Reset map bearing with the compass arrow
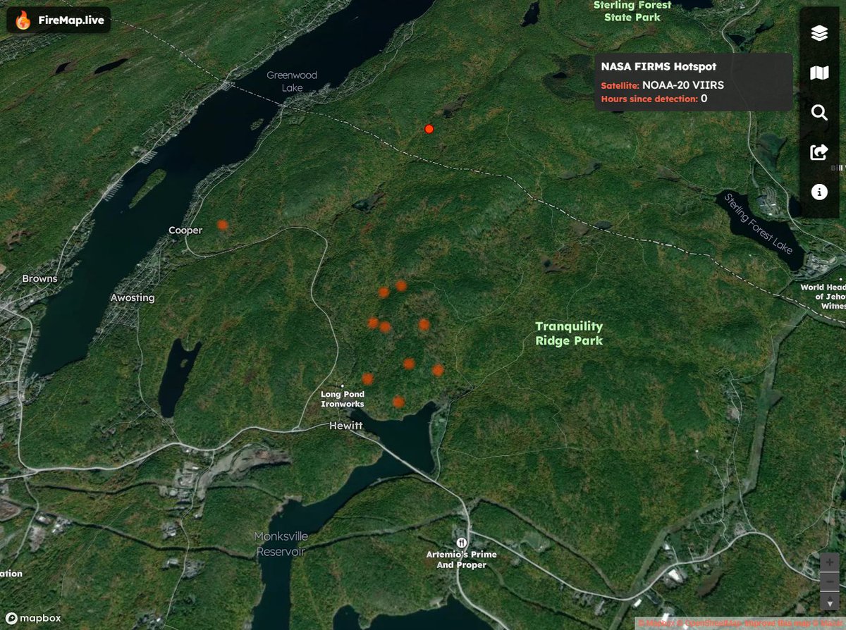846x630 pixels. pyautogui.click(x=830, y=601)
